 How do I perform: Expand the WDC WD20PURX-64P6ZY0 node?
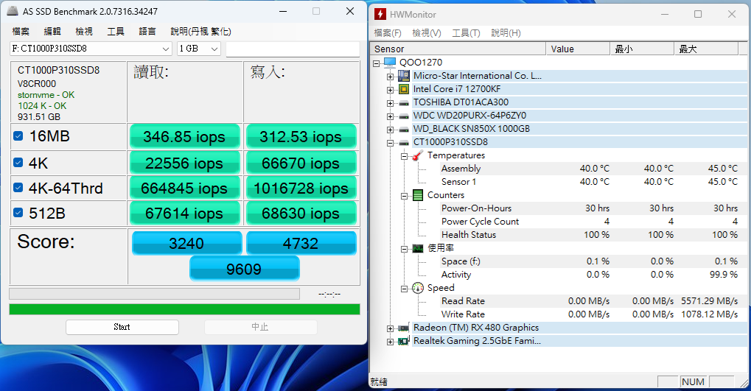tap(391, 116)
